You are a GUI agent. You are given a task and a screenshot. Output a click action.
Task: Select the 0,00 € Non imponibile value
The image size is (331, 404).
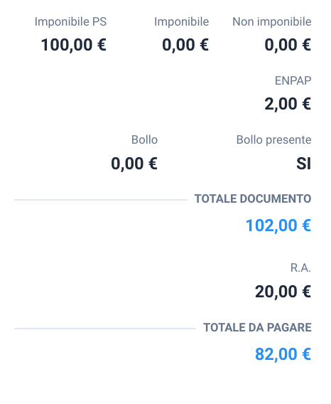[288, 45]
